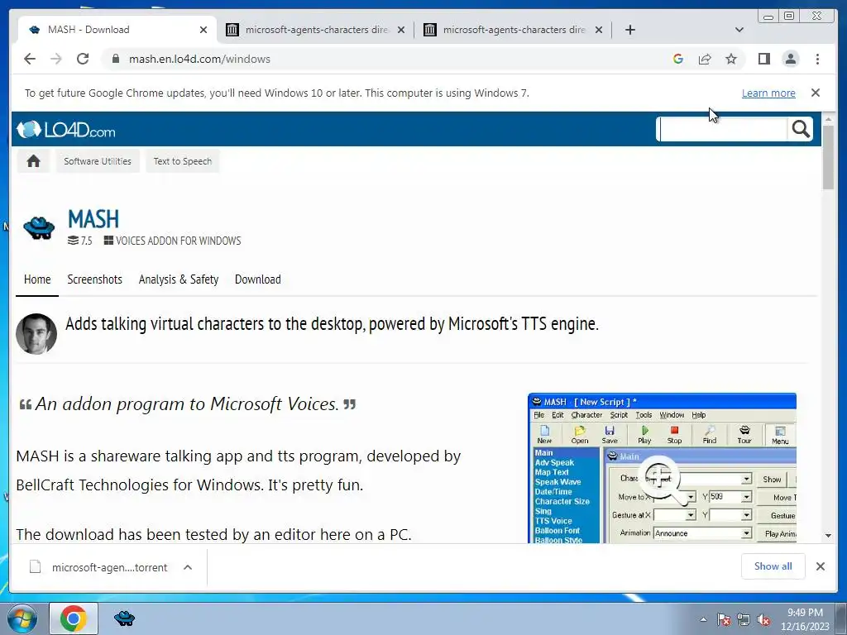Go to the home breadcrumb icon
847x635 pixels.
click(x=33, y=161)
